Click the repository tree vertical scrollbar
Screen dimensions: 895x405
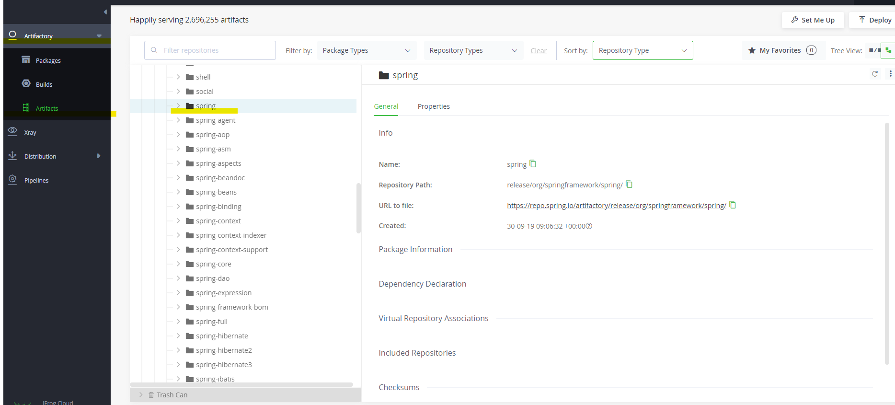tap(358, 208)
